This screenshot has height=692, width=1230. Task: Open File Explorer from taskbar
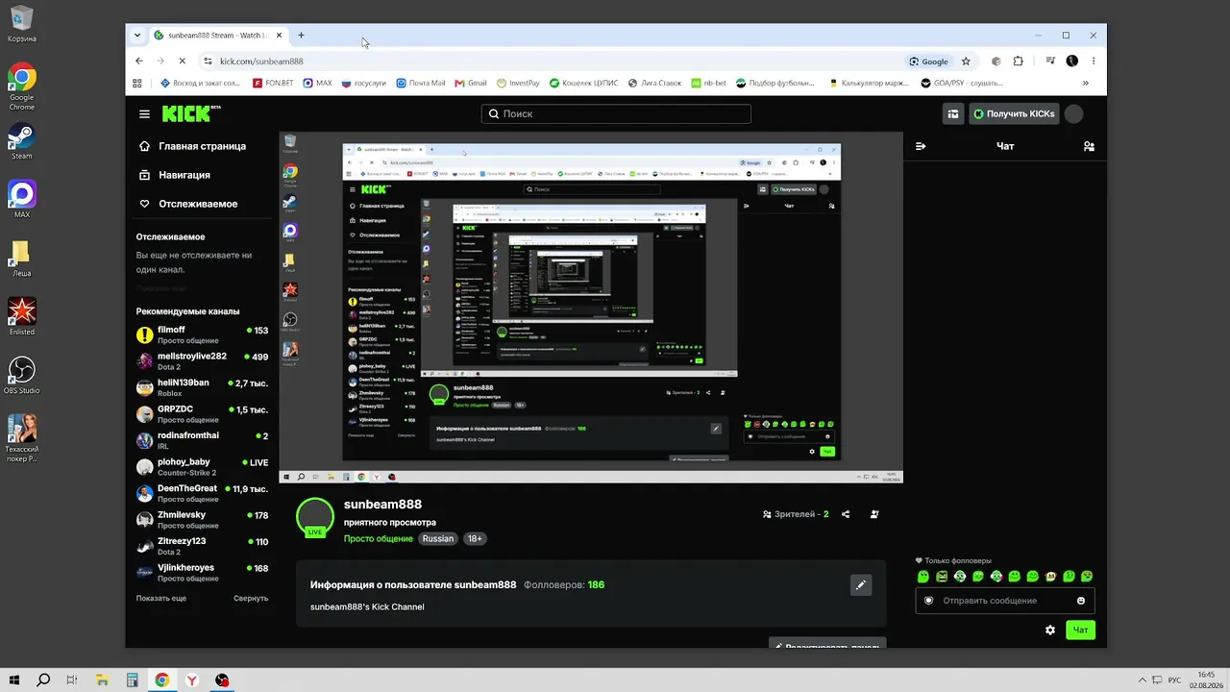click(102, 680)
